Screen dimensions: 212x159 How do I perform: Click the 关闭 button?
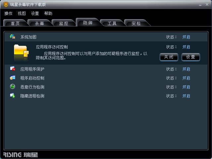(x=169, y=57)
